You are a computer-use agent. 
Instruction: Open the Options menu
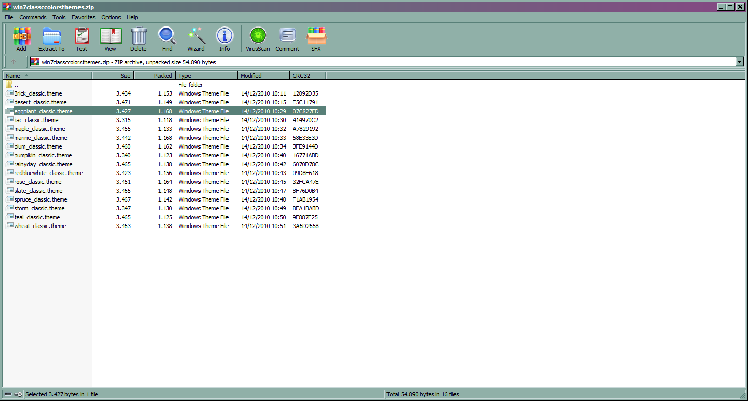point(111,17)
